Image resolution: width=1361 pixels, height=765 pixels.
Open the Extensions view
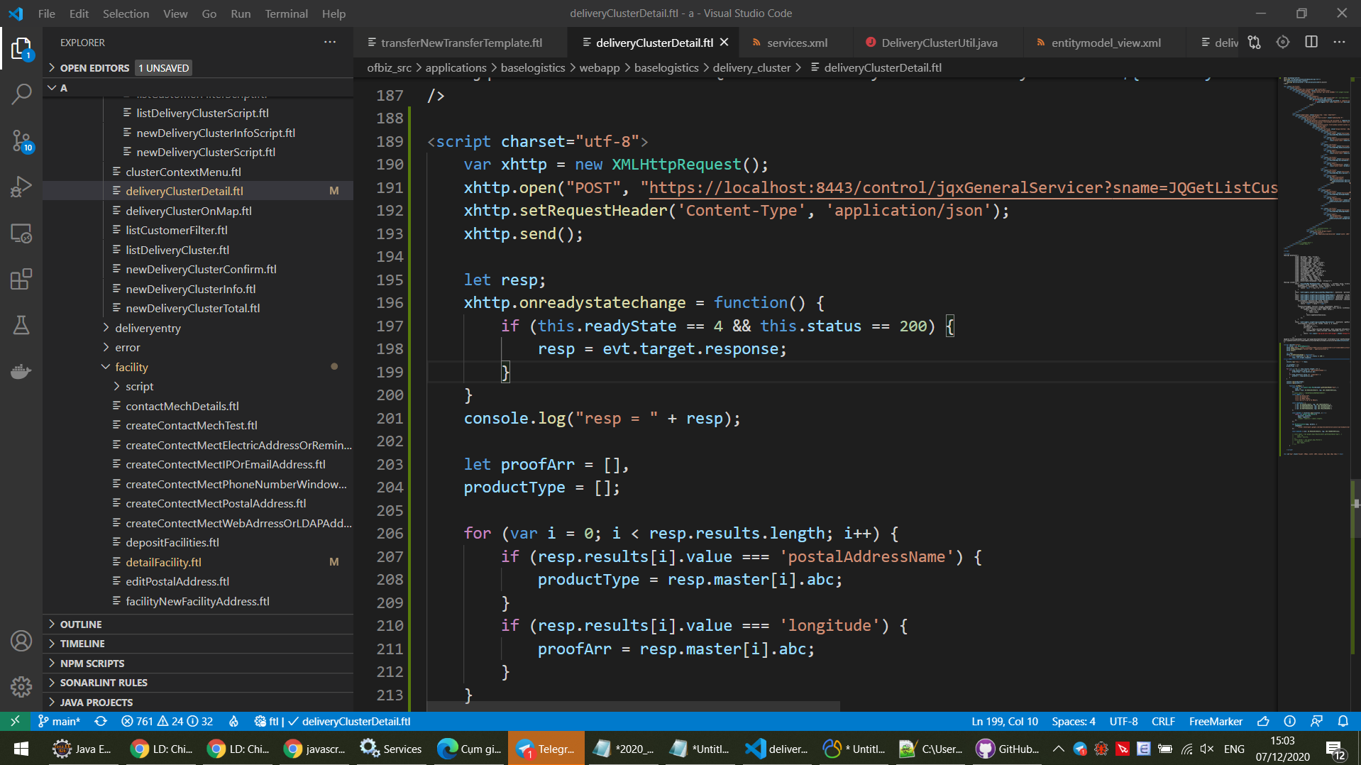(21, 279)
